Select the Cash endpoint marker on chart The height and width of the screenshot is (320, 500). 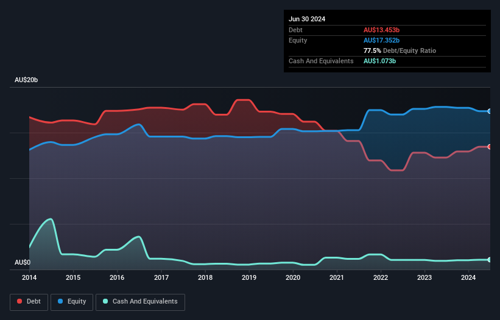coord(489,260)
